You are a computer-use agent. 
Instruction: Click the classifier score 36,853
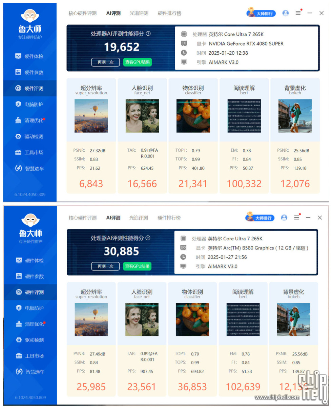[x=192, y=387]
